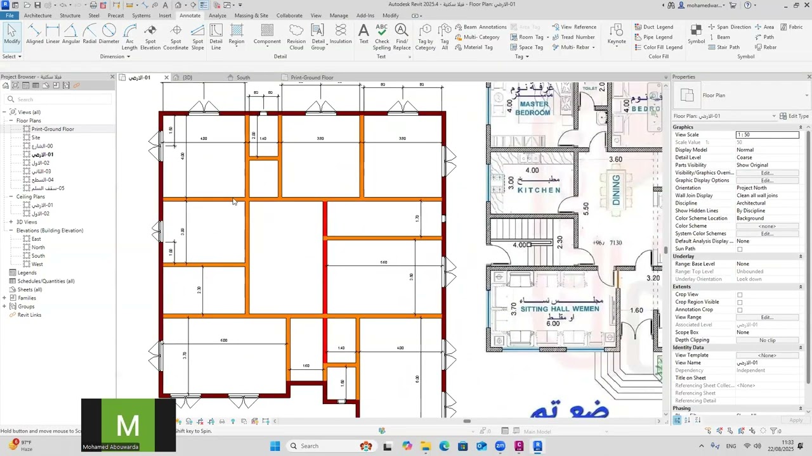Switch to the Print-Ground Floor view tab
Viewport: 812px width, 456px height.
point(311,78)
